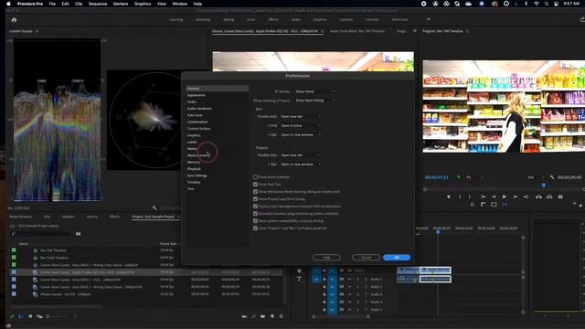
Task: Toggle Show Project and Bin in tab checkbox
Action: (x=255, y=228)
